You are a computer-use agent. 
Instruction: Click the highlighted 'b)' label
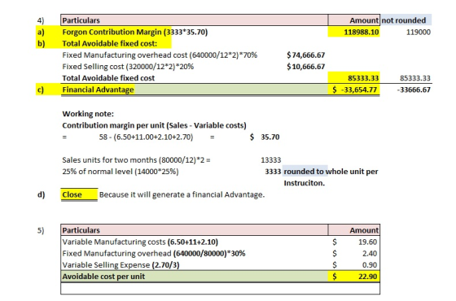(41, 44)
